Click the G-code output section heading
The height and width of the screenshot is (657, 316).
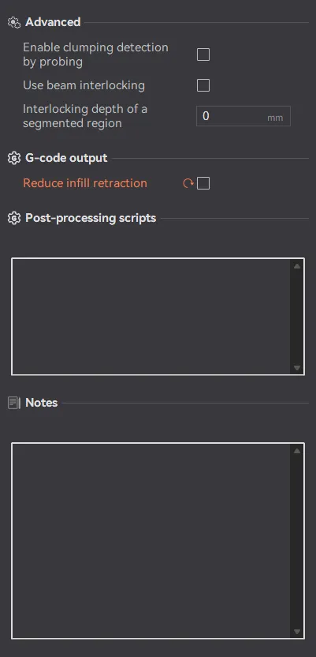[66, 158]
